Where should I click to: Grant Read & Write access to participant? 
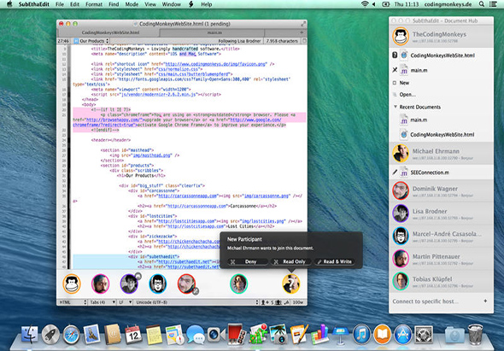[x=335, y=261]
